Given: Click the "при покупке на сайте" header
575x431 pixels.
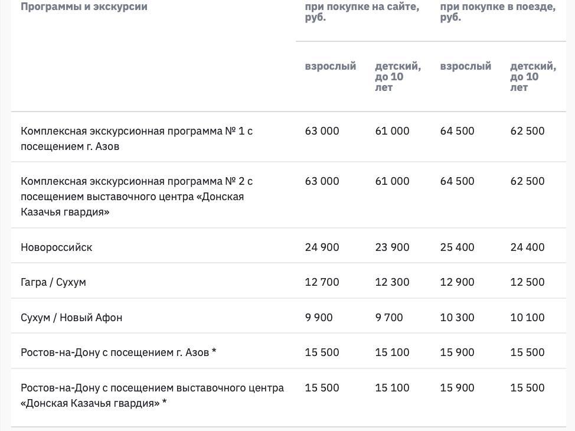Looking at the screenshot, I should [x=362, y=12].
